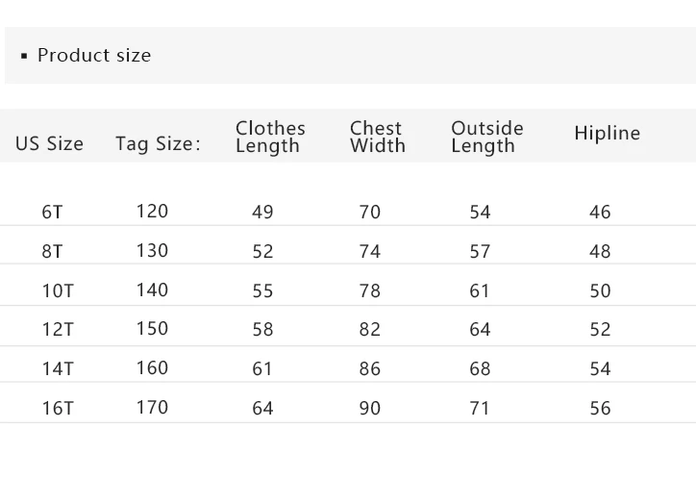Select the outside length value 71

point(480,408)
